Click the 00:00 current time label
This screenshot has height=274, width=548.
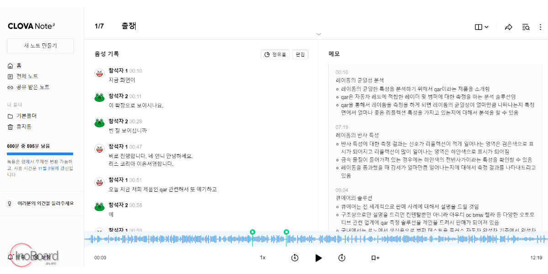click(x=100, y=258)
